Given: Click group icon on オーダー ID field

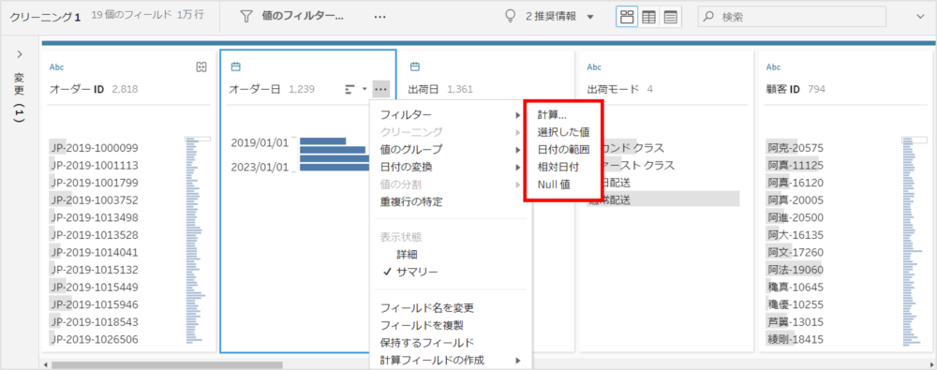Looking at the screenshot, I should click(201, 67).
